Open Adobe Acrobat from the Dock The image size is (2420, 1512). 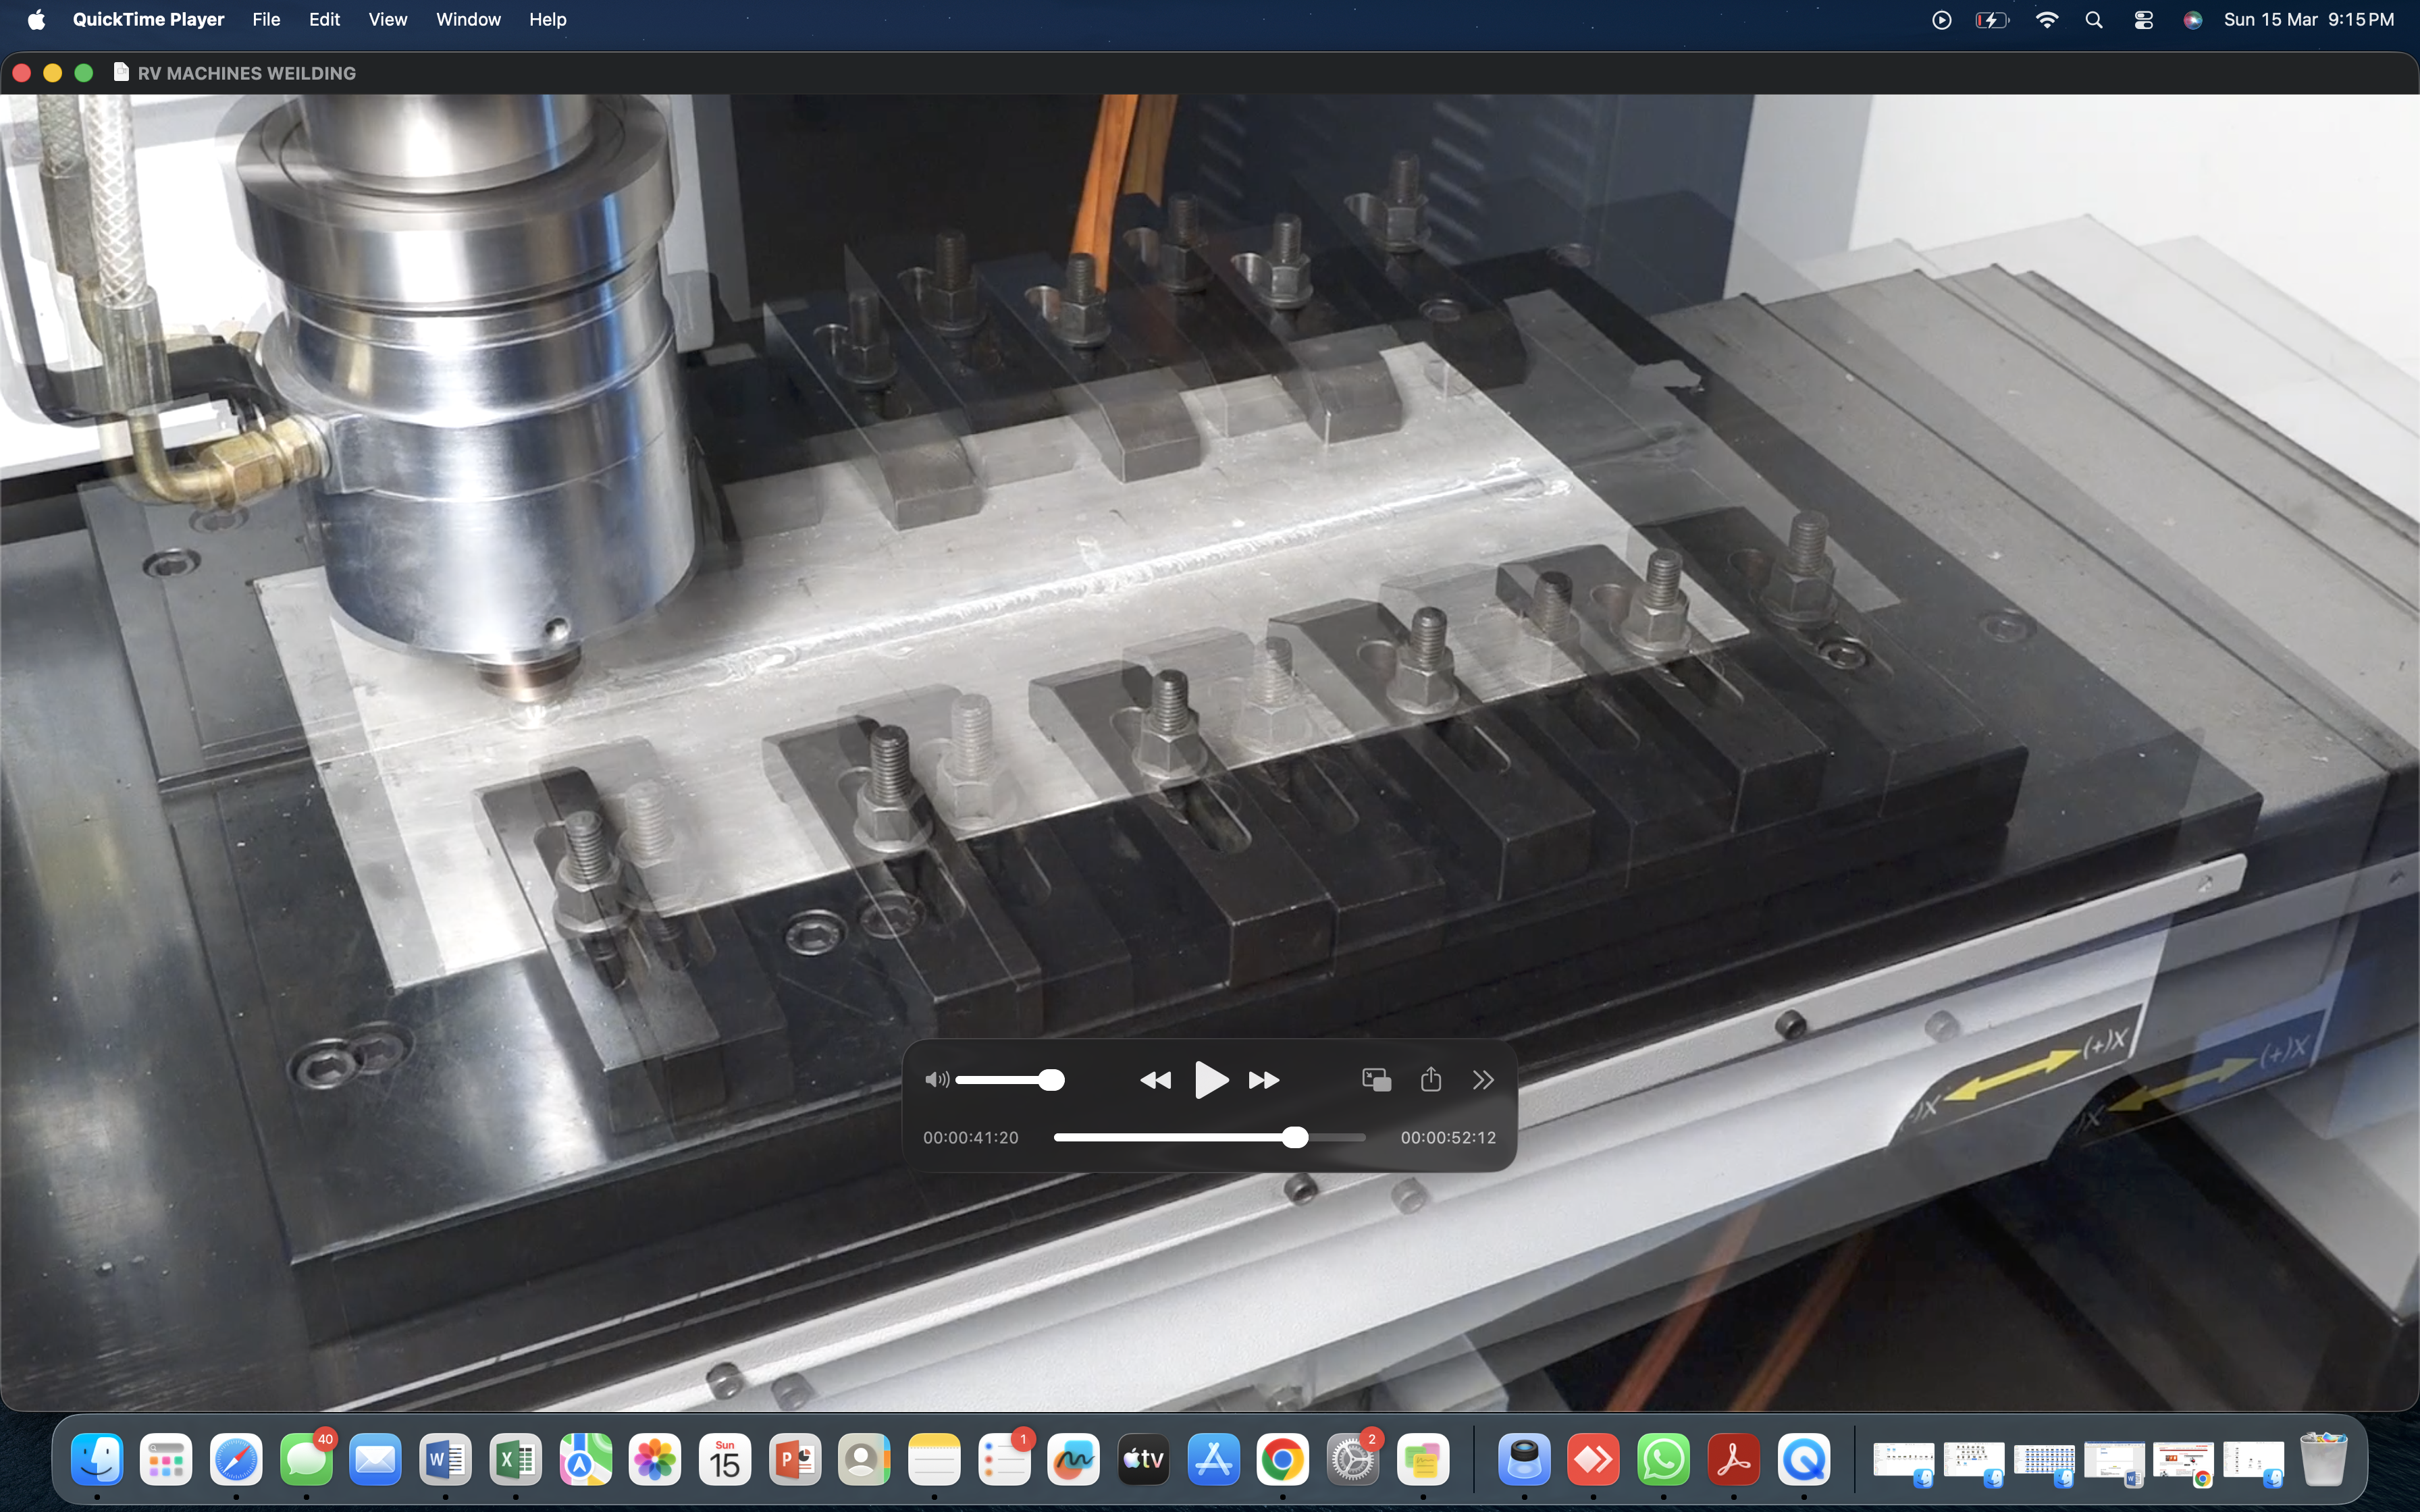click(1733, 1460)
